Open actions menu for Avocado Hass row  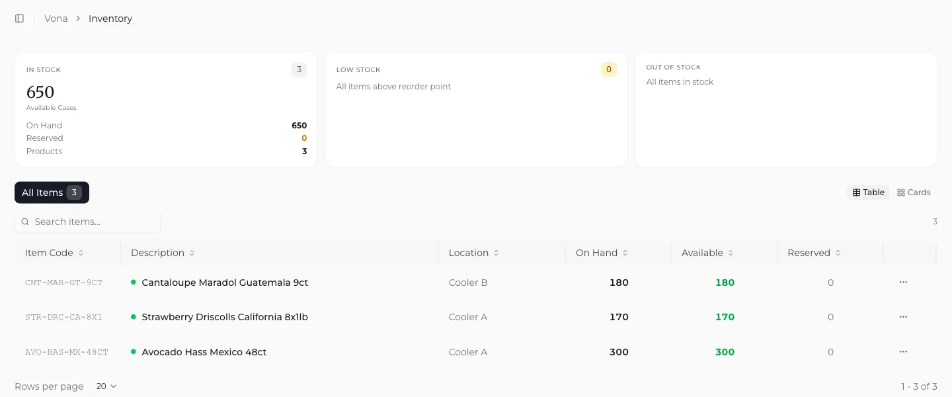903,352
